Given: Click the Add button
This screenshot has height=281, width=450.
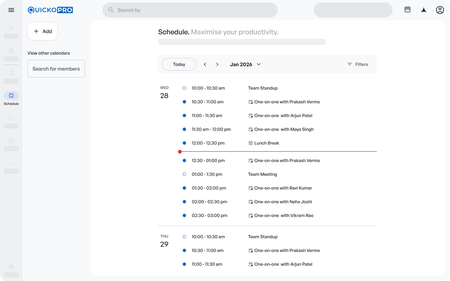Looking at the screenshot, I should [42, 31].
